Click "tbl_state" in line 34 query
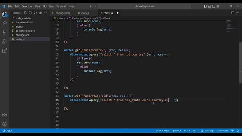Image resolution: width=242 pixels, height=136 pixels. (132, 100)
